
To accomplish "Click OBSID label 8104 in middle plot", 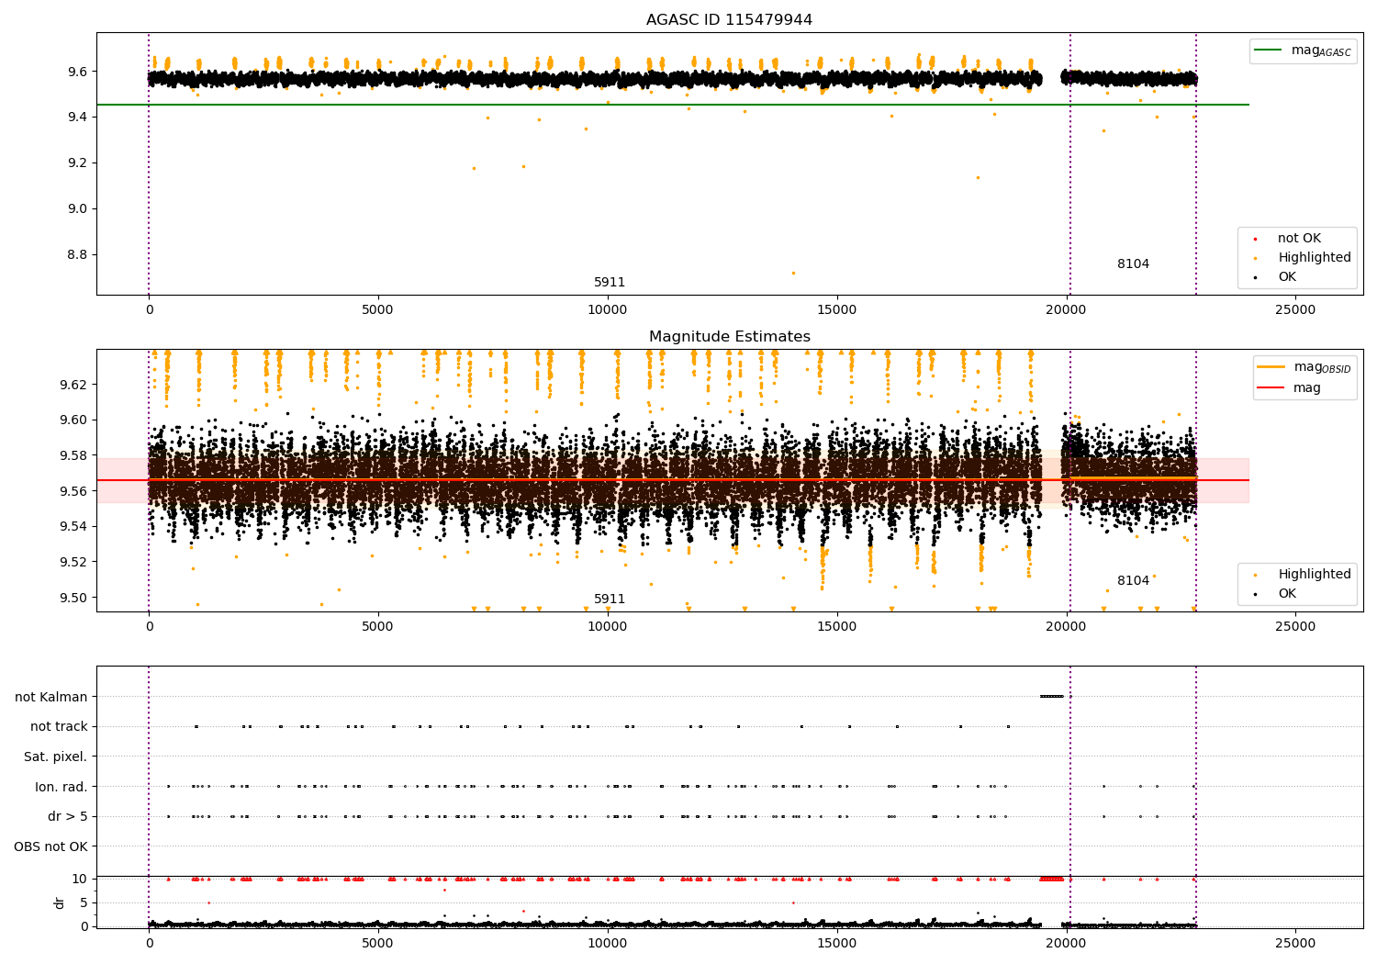I will 1133,581.
